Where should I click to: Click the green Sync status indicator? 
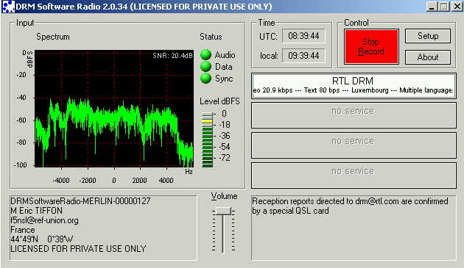click(205, 79)
